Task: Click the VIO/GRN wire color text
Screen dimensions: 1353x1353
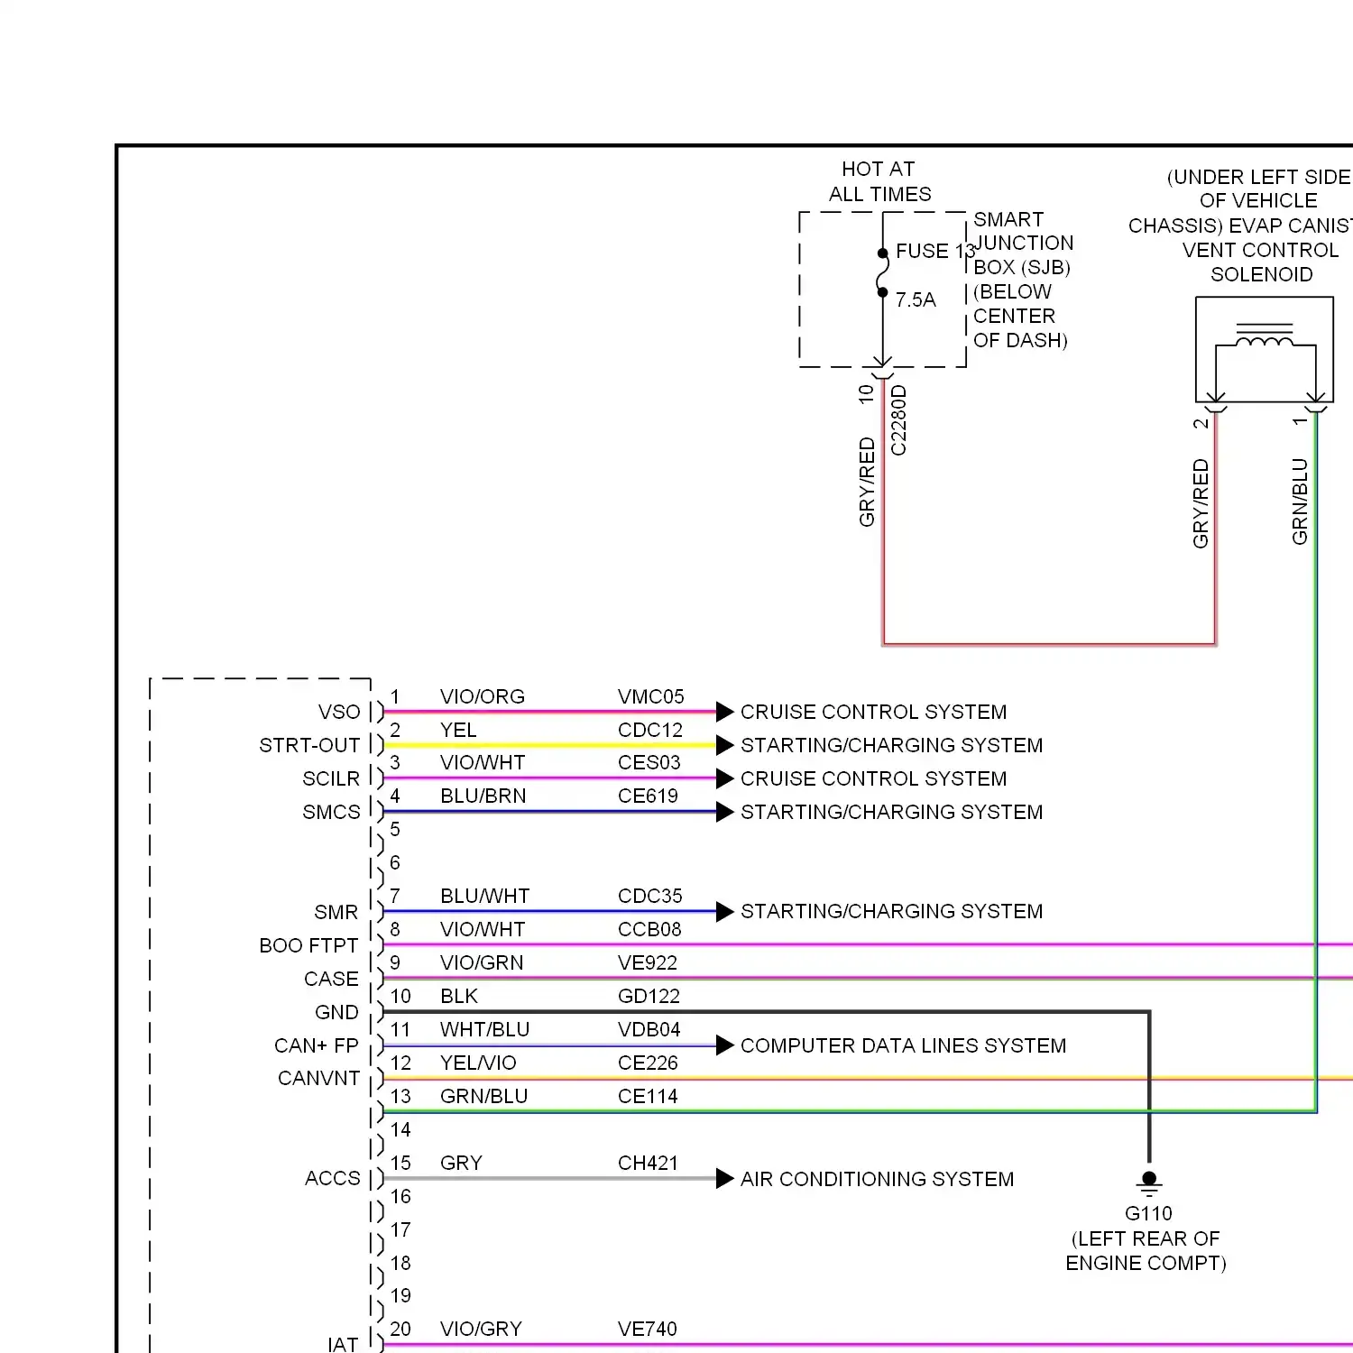Action: pos(482,962)
